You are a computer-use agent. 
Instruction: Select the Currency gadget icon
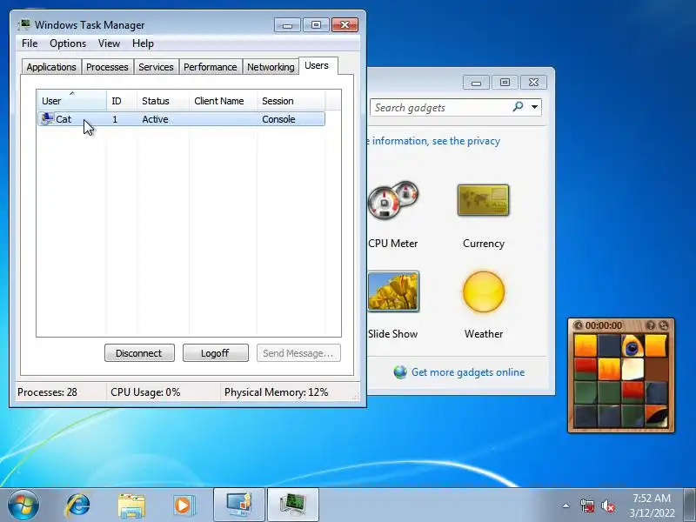(x=484, y=200)
